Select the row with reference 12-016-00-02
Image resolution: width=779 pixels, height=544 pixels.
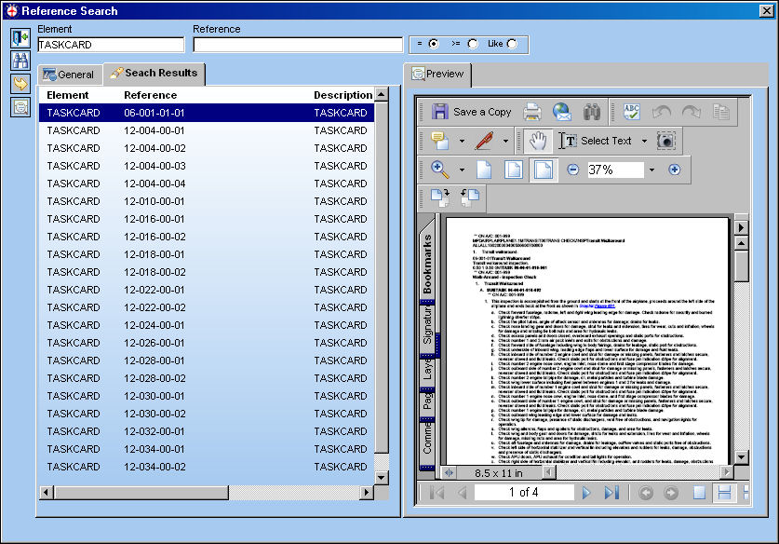pyautogui.click(x=207, y=237)
